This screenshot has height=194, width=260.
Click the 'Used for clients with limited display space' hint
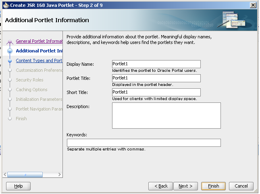pos(154,99)
